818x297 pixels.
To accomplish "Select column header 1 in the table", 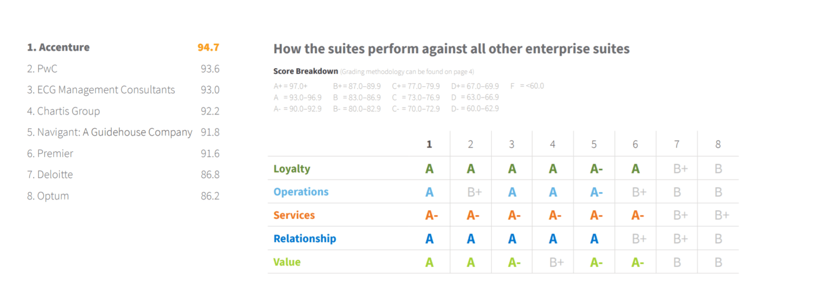I will 429,144.
